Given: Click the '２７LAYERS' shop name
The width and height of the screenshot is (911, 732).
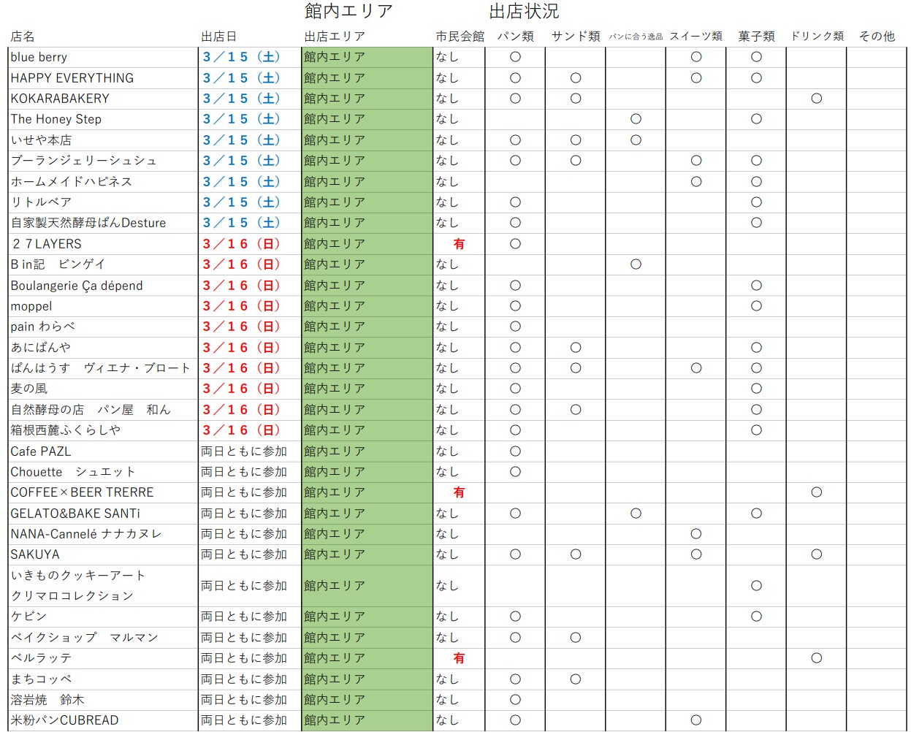Looking at the screenshot, I should pos(46,244).
